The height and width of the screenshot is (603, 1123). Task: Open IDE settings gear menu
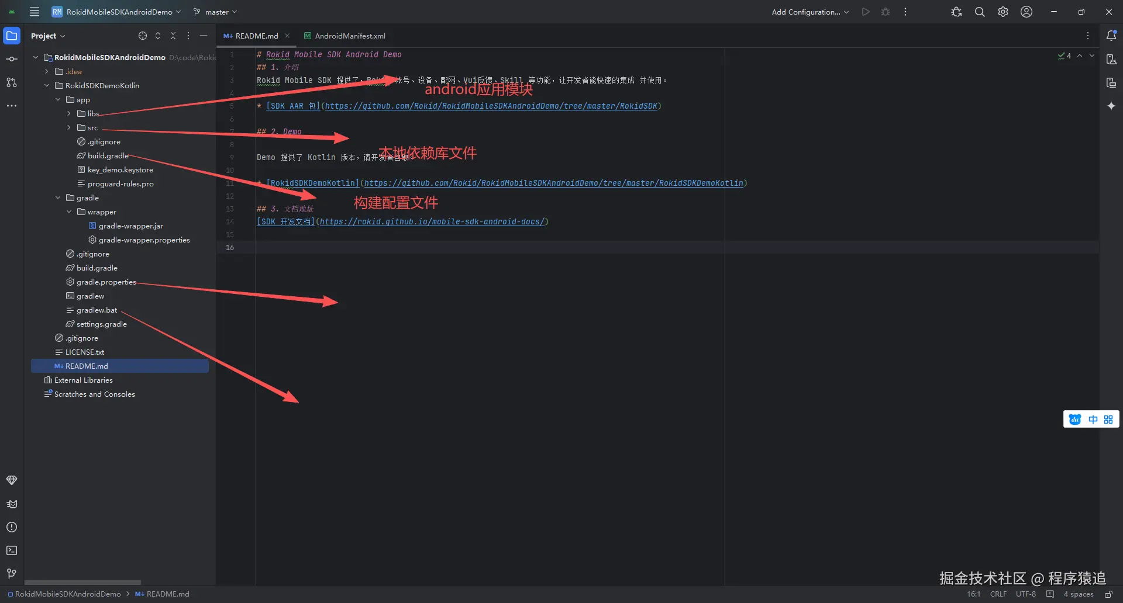point(1003,12)
